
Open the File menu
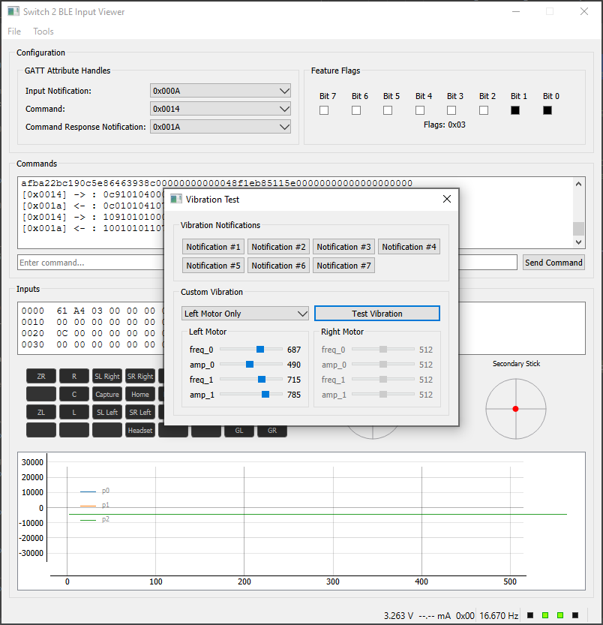tap(14, 31)
